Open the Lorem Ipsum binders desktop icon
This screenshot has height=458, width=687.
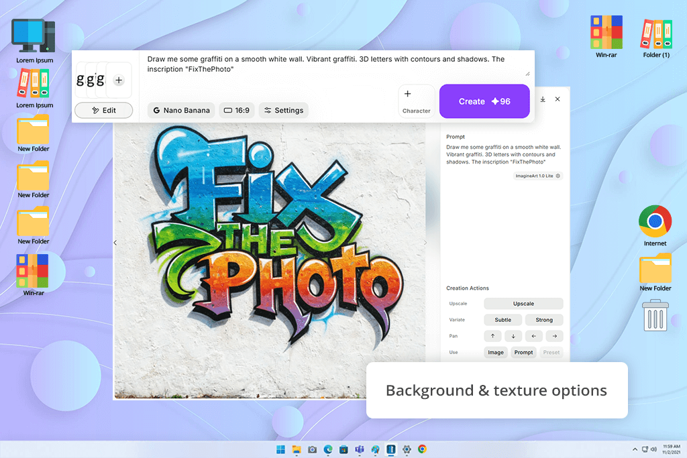(x=34, y=89)
